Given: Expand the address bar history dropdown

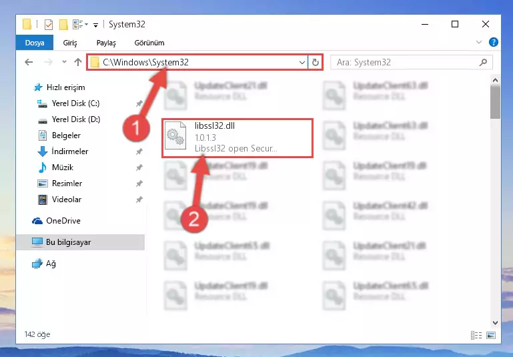Looking at the screenshot, I should click(x=302, y=62).
